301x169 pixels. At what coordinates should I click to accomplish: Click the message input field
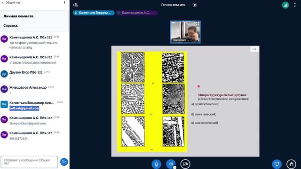29,161
